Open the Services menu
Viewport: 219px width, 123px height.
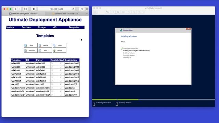(26, 27)
